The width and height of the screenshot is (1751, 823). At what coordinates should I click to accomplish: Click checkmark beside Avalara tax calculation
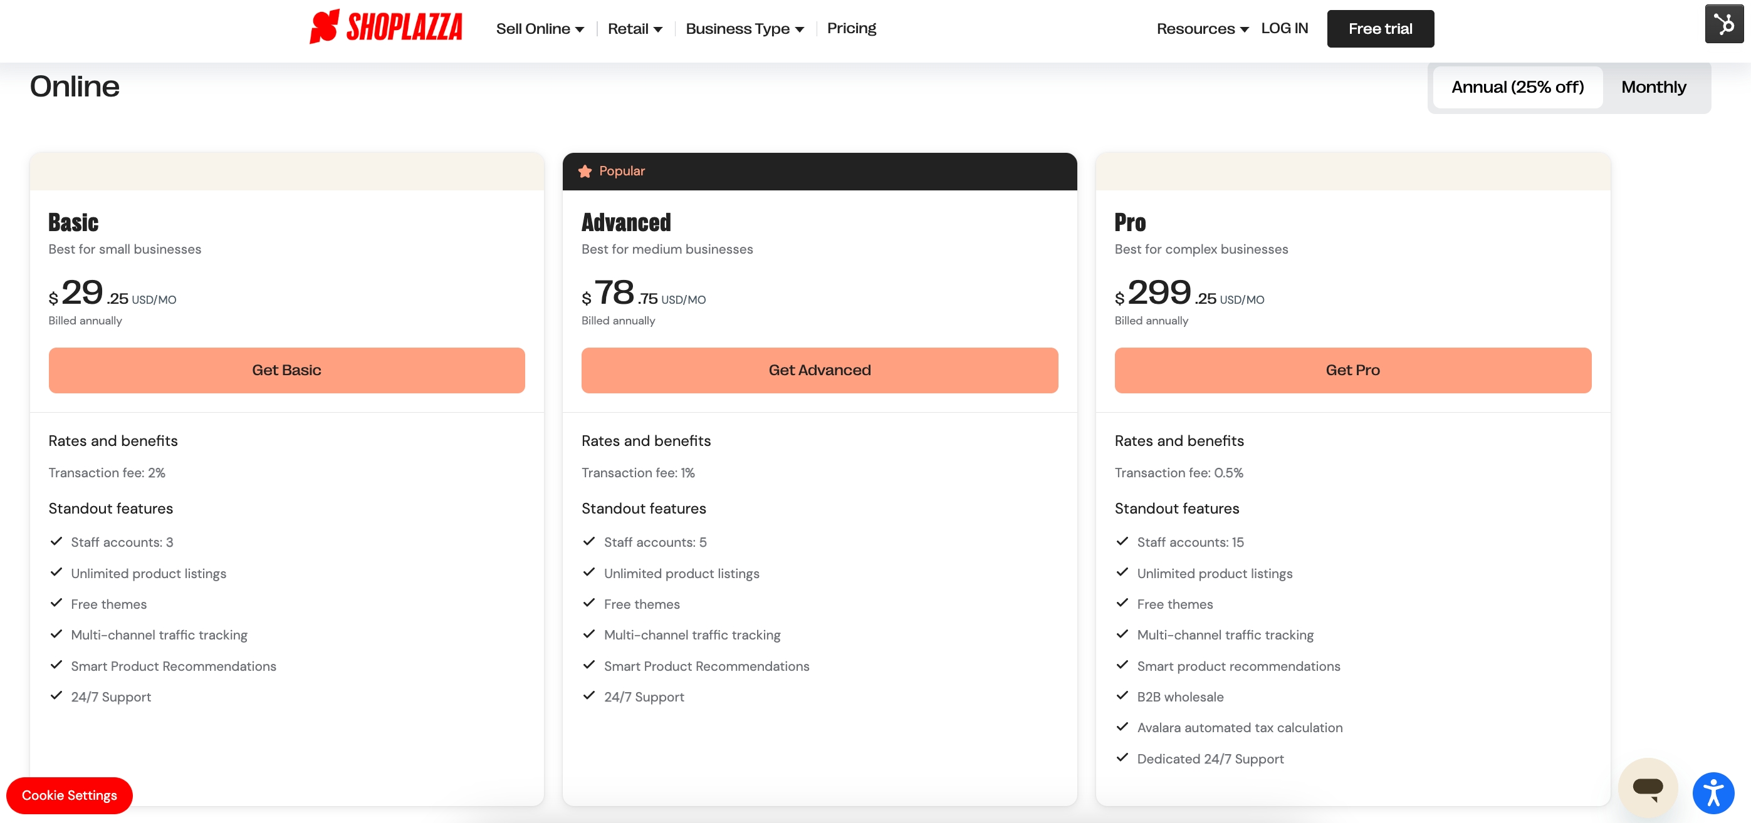point(1122,727)
